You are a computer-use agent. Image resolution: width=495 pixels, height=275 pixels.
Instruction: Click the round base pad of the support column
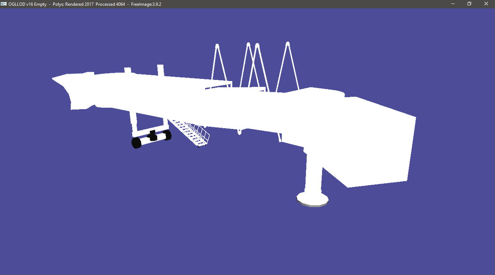click(x=312, y=199)
